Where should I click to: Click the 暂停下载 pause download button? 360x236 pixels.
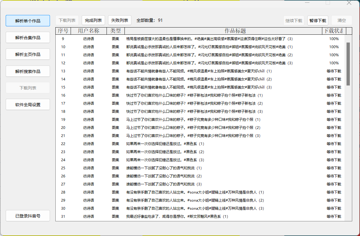(318, 20)
